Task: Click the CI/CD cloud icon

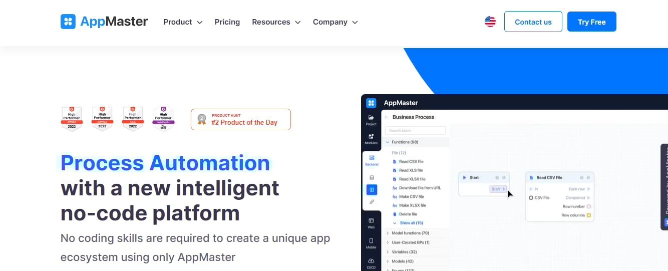Action: point(371,261)
